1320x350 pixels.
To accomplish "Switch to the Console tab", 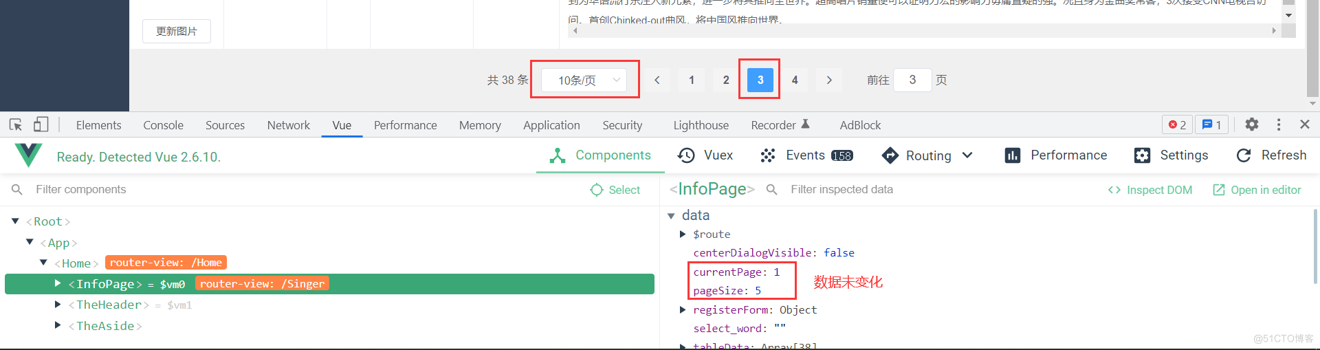I will (163, 125).
